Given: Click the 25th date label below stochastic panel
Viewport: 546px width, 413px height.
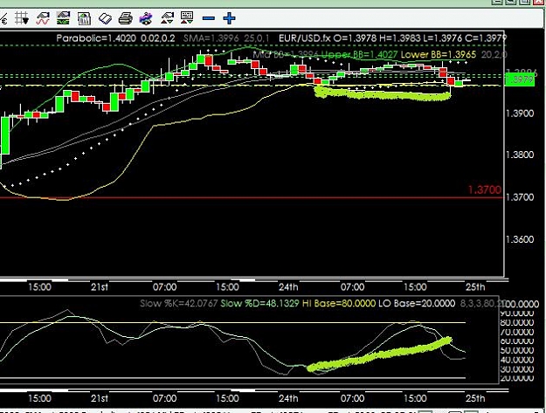Looking at the screenshot, I should point(475,398).
